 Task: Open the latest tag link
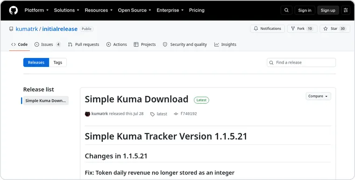click(159, 114)
